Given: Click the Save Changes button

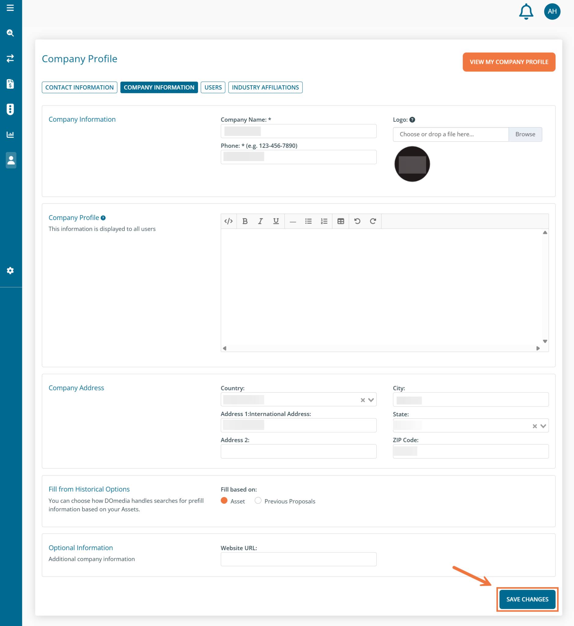Looking at the screenshot, I should coord(527,599).
